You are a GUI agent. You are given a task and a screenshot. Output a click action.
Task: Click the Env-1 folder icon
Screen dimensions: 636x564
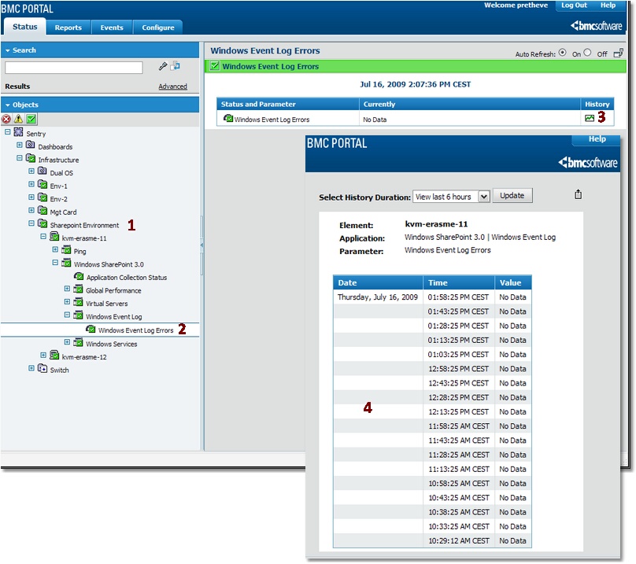click(43, 184)
